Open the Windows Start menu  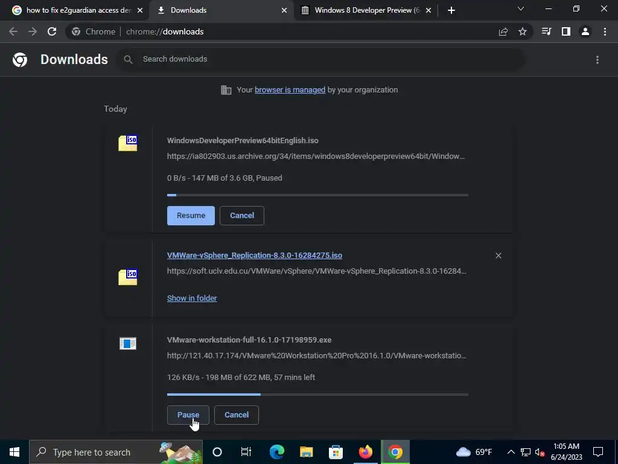14,452
